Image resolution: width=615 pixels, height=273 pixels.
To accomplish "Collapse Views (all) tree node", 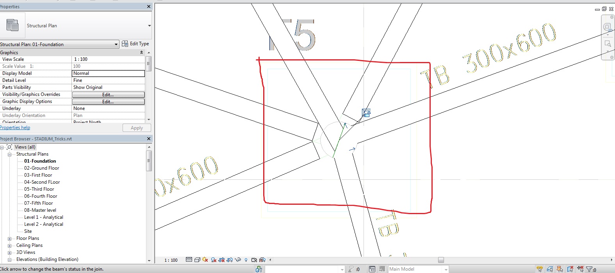I will click(2, 147).
